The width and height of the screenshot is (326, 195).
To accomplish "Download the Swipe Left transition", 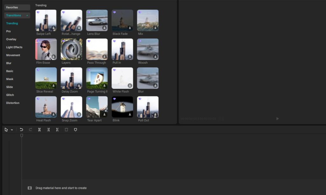I will [x=53, y=28].
